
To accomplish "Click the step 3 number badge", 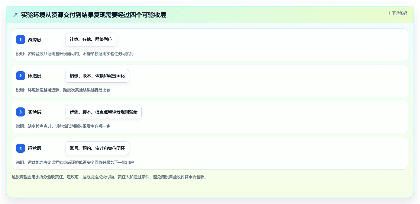I will [x=21, y=112].
